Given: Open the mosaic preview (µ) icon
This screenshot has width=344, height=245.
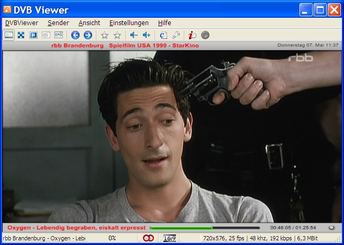Looking at the screenshot, I should click(34, 35).
